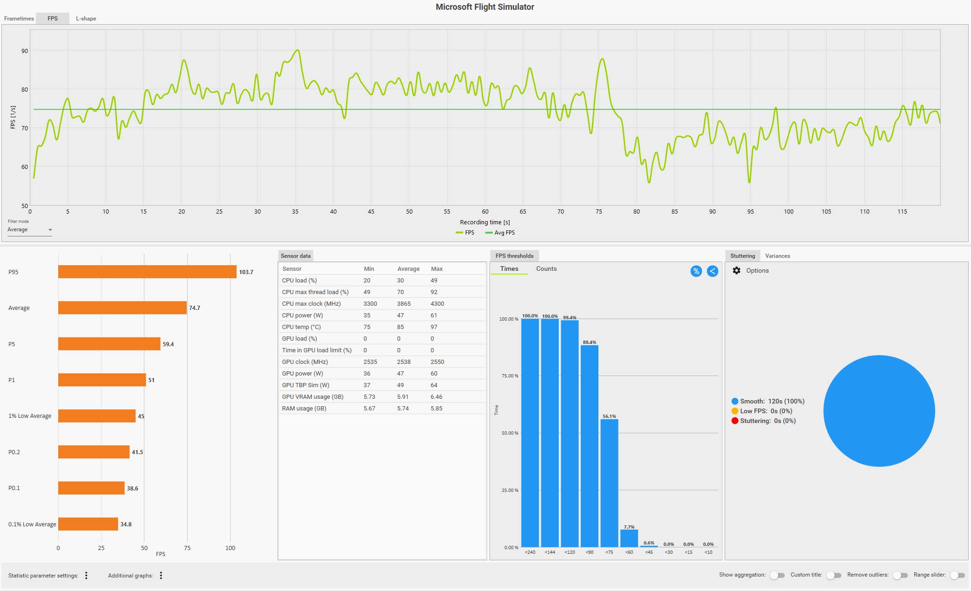Image resolution: width=971 pixels, height=591 pixels.
Task: Enable the Show aggregation switch
Action: tap(777, 575)
